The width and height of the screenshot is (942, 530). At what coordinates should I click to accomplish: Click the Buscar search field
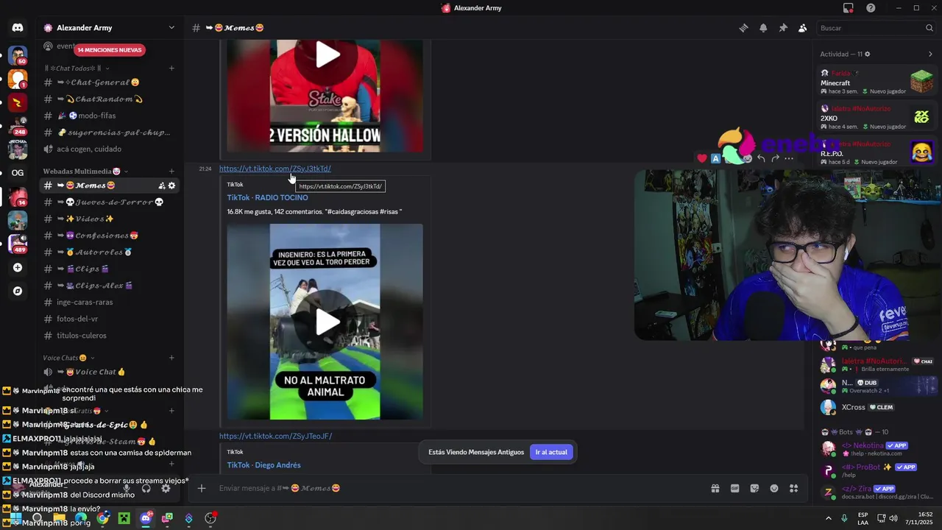[876, 28]
